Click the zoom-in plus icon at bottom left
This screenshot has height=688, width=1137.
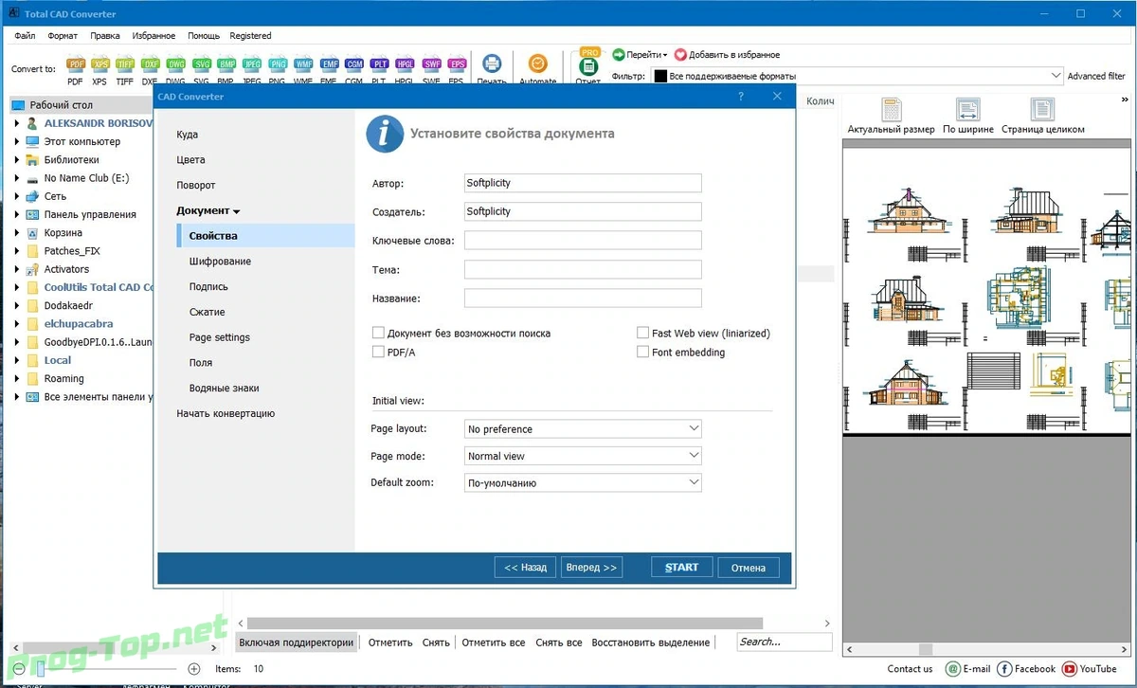tap(193, 668)
